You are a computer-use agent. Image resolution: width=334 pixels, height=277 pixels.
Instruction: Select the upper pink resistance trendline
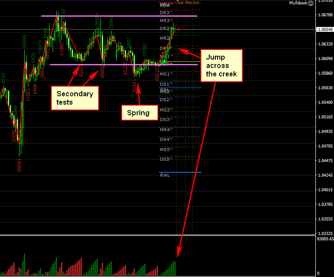click(x=119, y=16)
